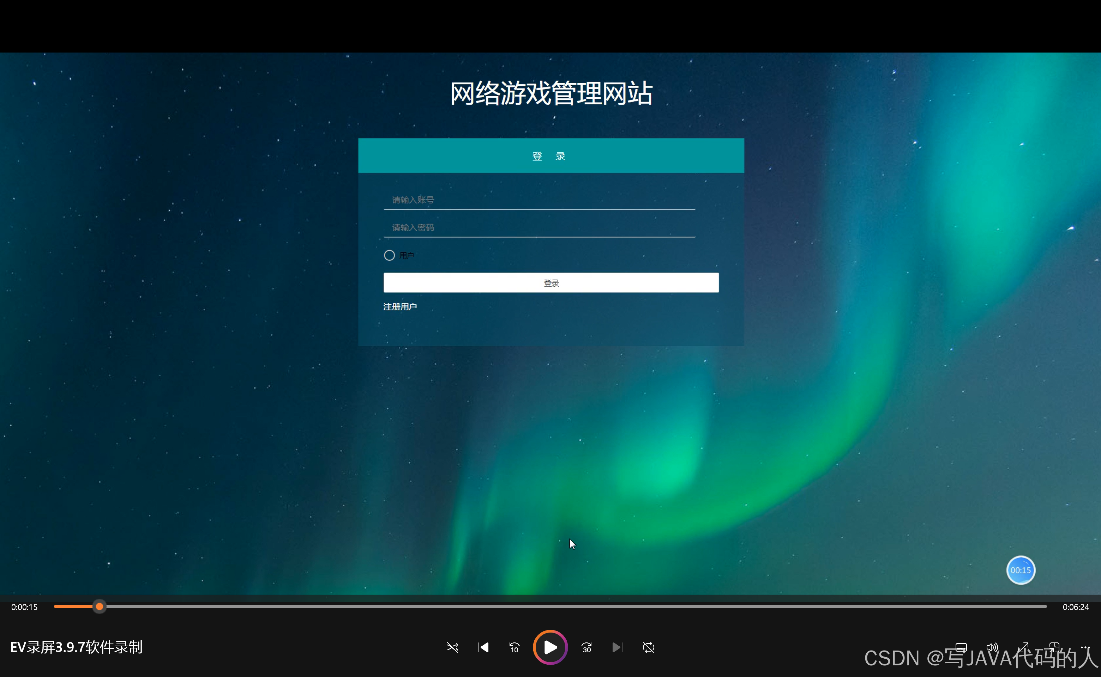Switch to mini player view
This screenshot has width=1101, height=677.
point(1054,647)
